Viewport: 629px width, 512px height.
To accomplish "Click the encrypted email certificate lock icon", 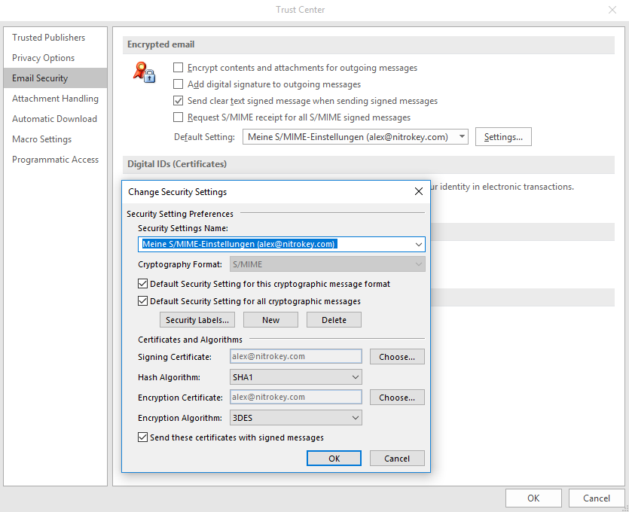I will click(143, 72).
